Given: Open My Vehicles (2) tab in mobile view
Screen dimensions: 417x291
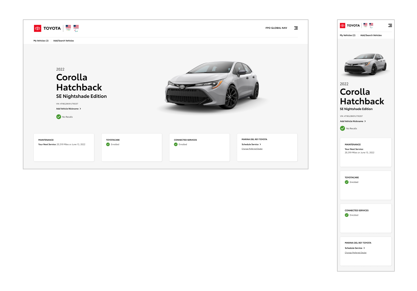Looking at the screenshot, I should 348,35.
